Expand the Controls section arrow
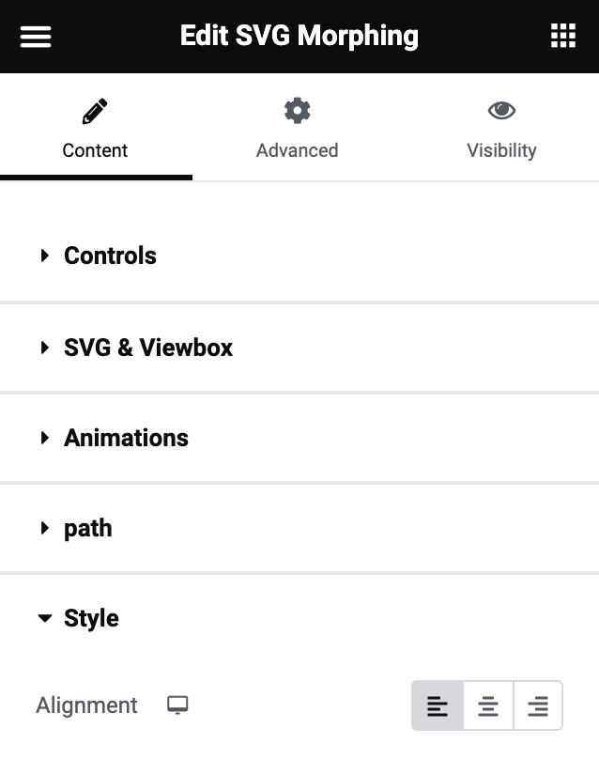Image resolution: width=599 pixels, height=759 pixels. click(x=45, y=256)
